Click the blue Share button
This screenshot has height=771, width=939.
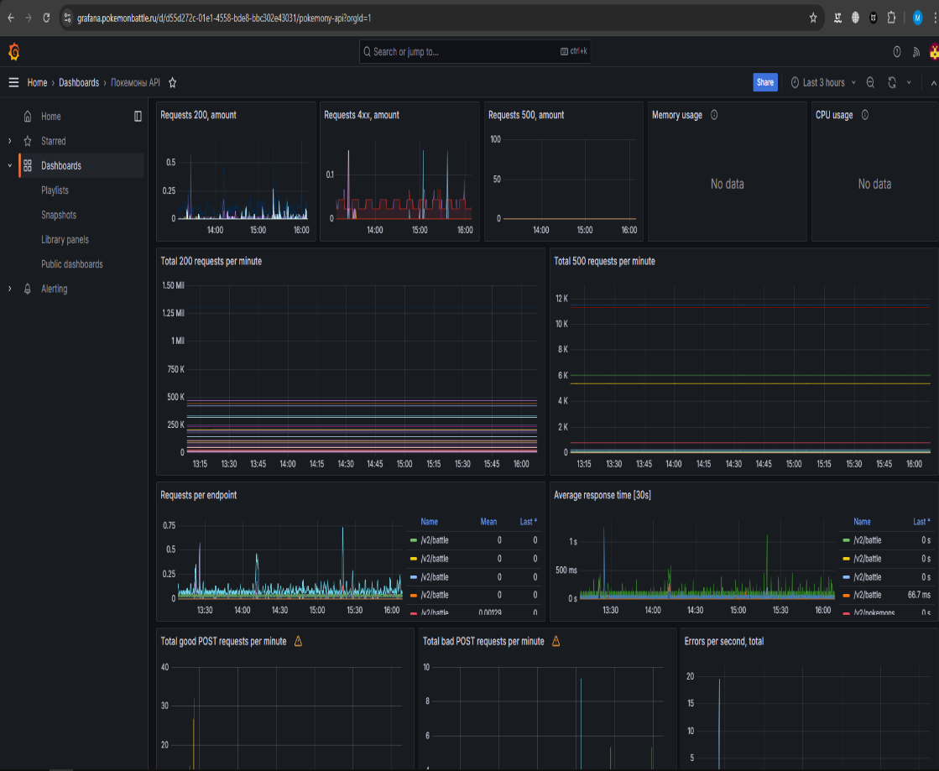pyautogui.click(x=764, y=82)
